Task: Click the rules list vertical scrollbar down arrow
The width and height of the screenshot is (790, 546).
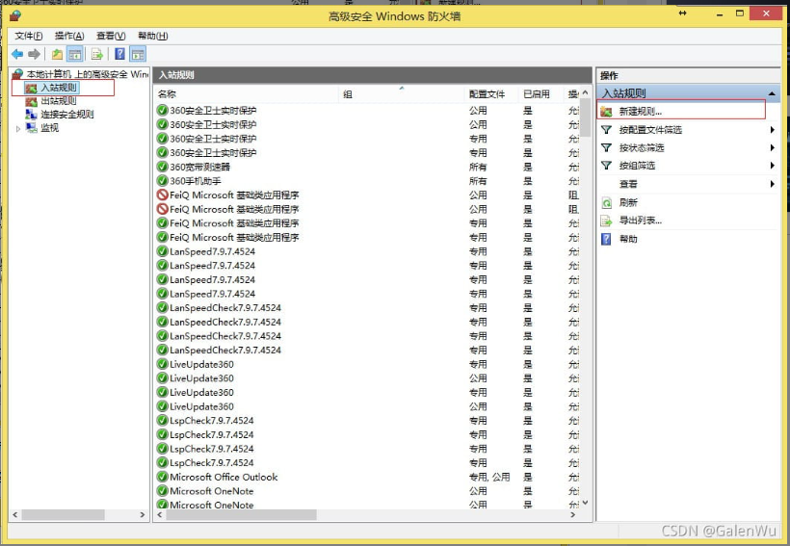Action: 585,503
